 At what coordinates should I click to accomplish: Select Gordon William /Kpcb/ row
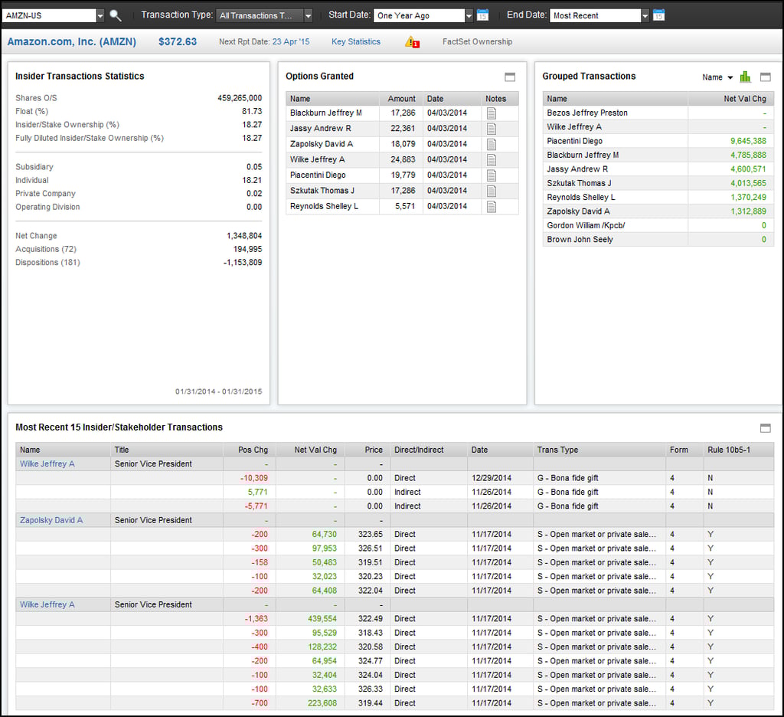pyautogui.click(x=658, y=226)
